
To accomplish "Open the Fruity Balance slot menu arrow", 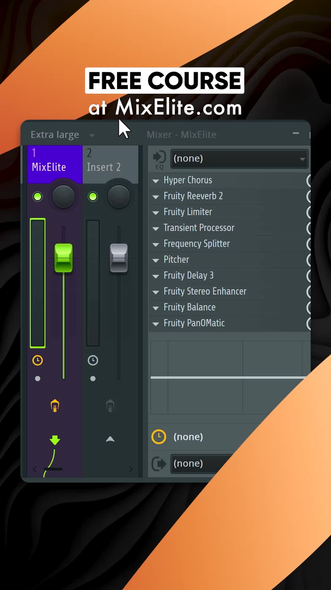I will point(156,308).
